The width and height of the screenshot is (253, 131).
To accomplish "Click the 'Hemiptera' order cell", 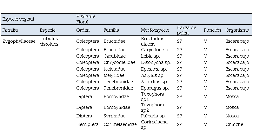I will (87, 125).
